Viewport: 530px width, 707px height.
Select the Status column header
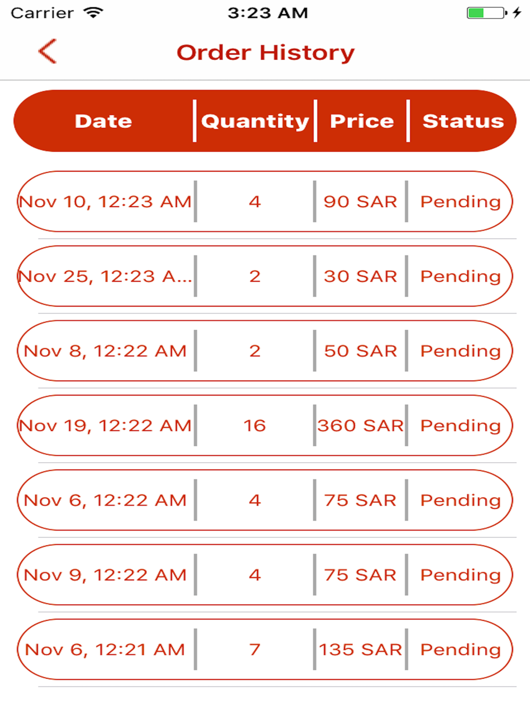tap(463, 121)
